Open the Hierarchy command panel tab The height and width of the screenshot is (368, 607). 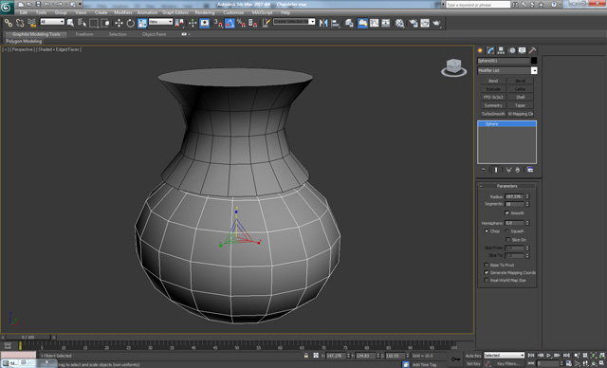click(502, 50)
